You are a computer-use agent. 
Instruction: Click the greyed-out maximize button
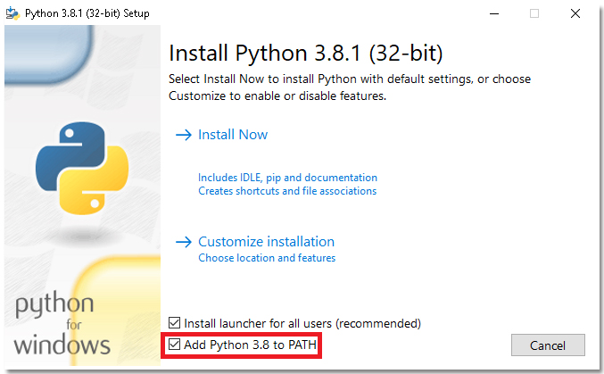534,13
